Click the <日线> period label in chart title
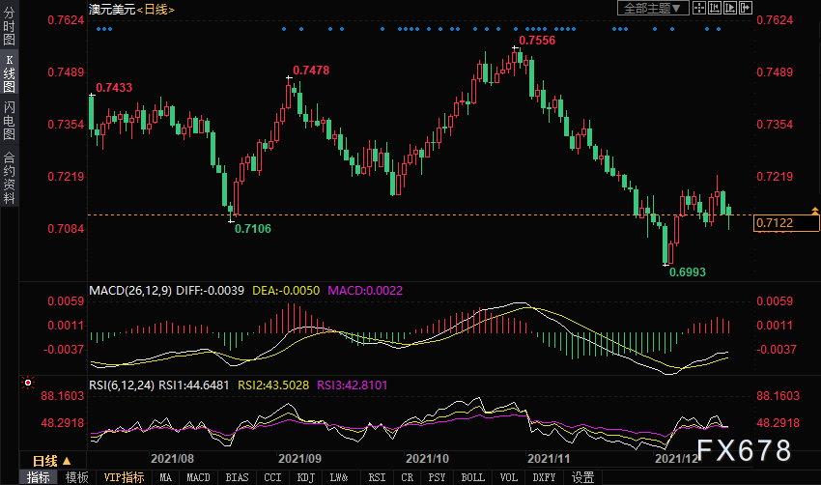Image resolution: width=821 pixels, height=485 pixels. point(155,9)
